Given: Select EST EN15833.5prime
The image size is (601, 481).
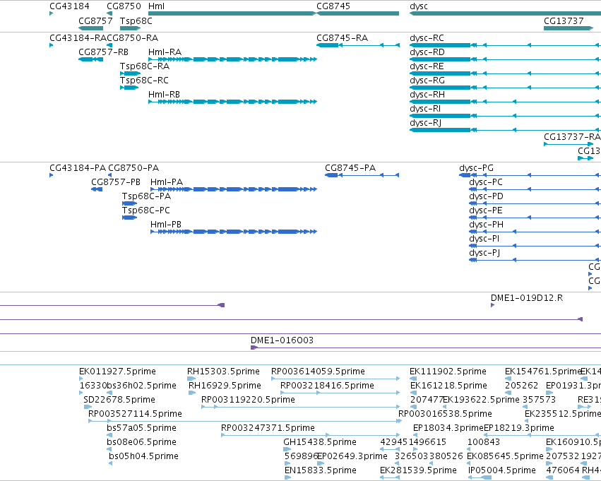Looking at the screenshot, I should coord(288,477).
